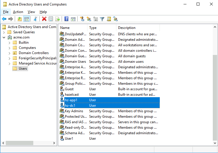Click the tree pane horizontal scrollbar right arrow
This screenshot has height=153, width=218.
click(x=54, y=143)
